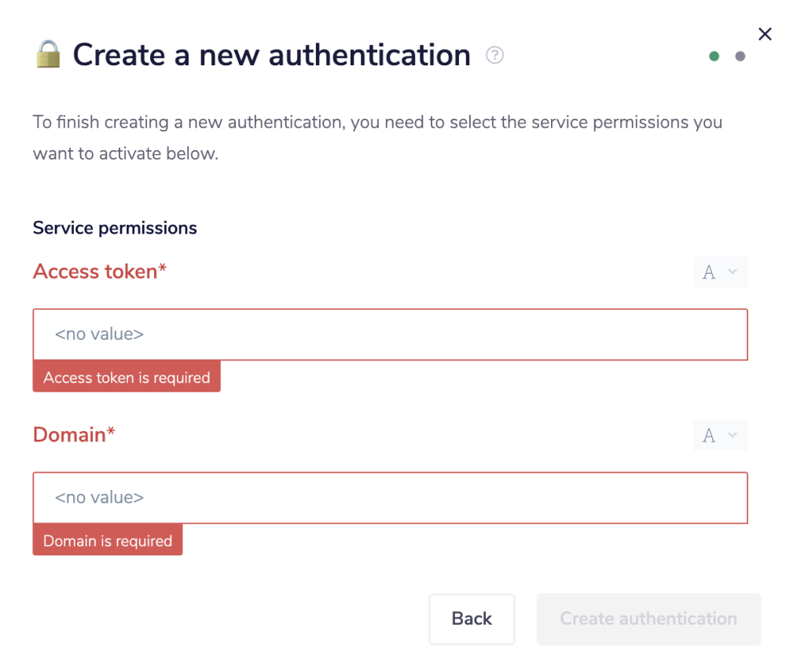The image size is (786, 664).
Task: Click the 'Service permissions' heading
Action: 114,227
